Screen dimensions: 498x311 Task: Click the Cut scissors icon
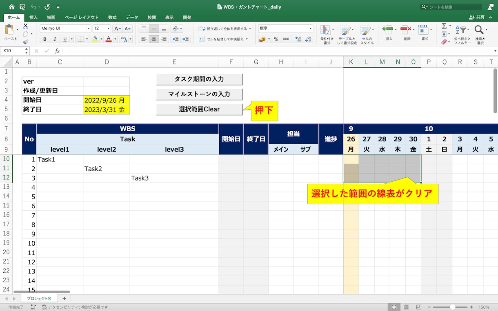click(x=26, y=26)
